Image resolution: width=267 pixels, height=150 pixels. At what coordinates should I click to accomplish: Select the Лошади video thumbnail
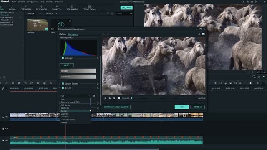pyautogui.click(x=38, y=25)
